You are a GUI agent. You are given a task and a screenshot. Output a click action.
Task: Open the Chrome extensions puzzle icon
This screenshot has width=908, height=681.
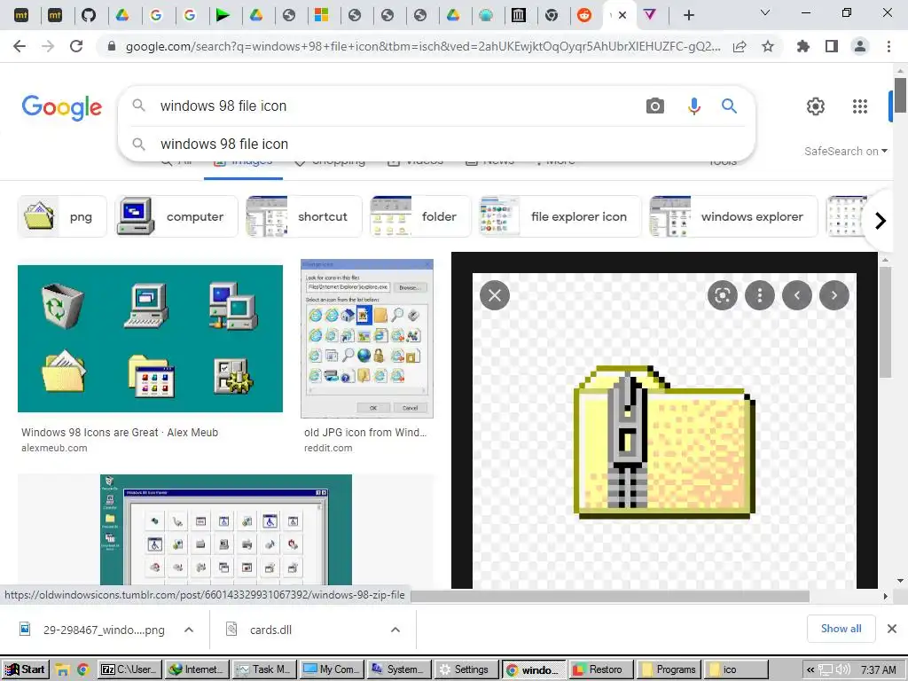point(803,46)
